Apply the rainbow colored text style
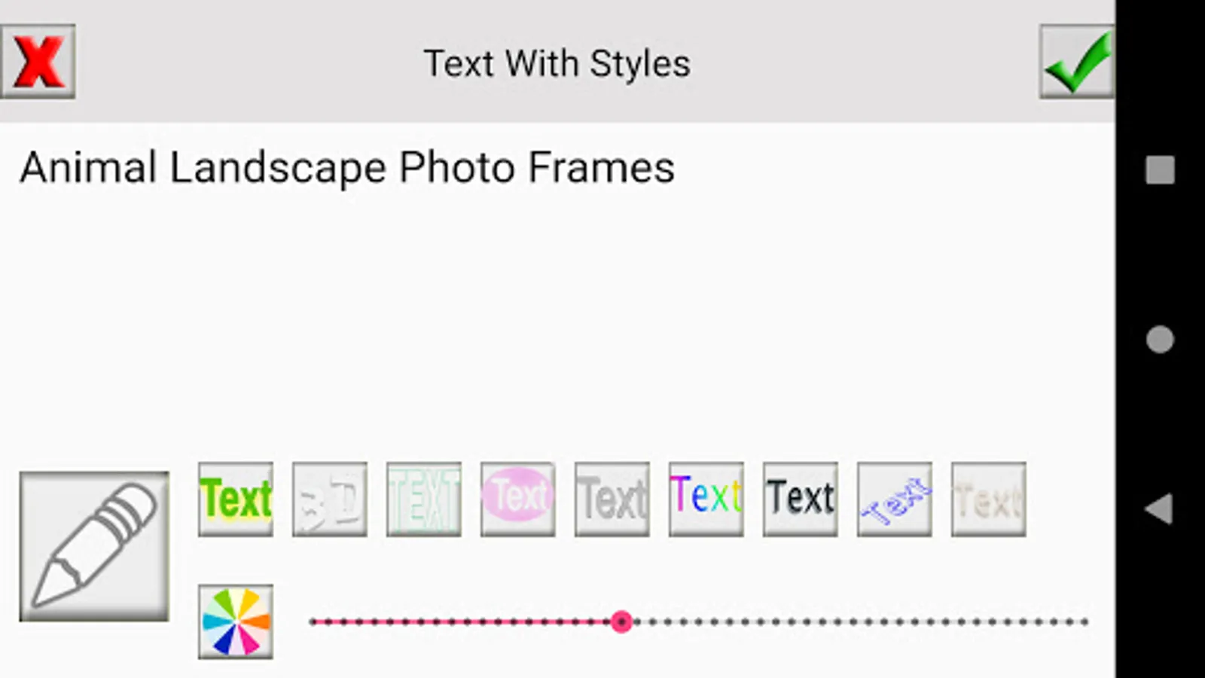This screenshot has height=678, width=1205. 705,497
